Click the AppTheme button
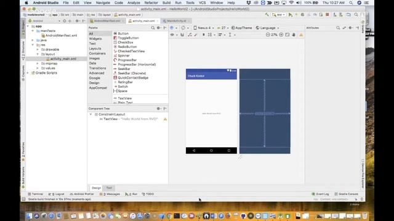Screen dimensions: 394x221 [x=241, y=28]
